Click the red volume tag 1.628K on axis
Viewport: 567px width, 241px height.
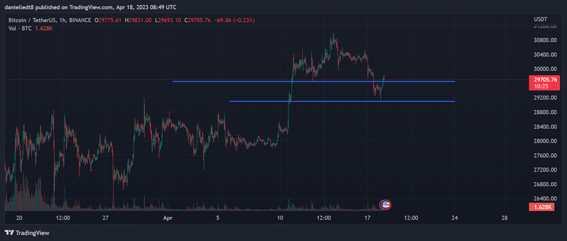coord(541,207)
